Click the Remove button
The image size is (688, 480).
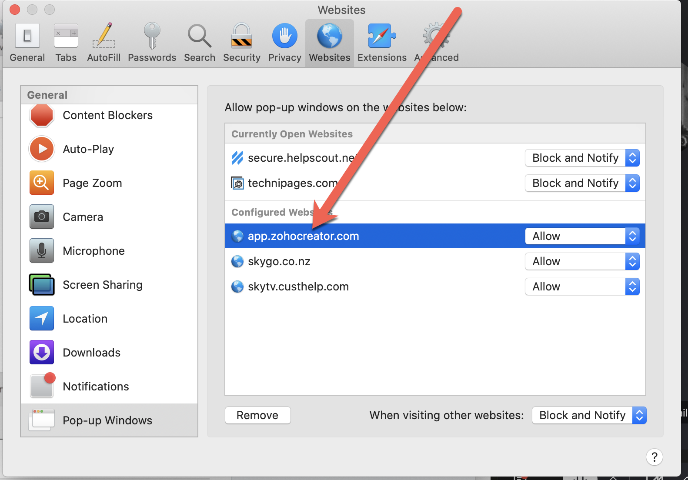(x=257, y=415)
